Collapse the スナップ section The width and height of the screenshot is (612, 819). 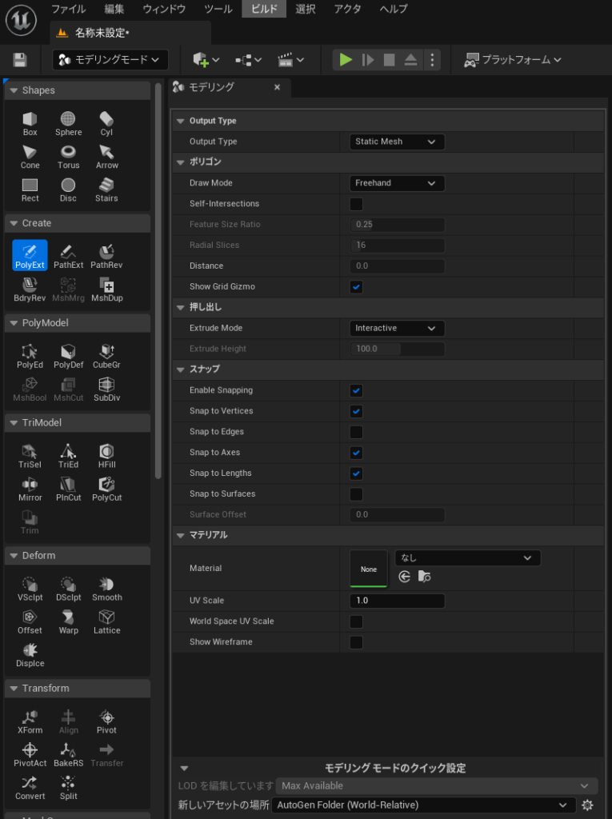point(180,370)
